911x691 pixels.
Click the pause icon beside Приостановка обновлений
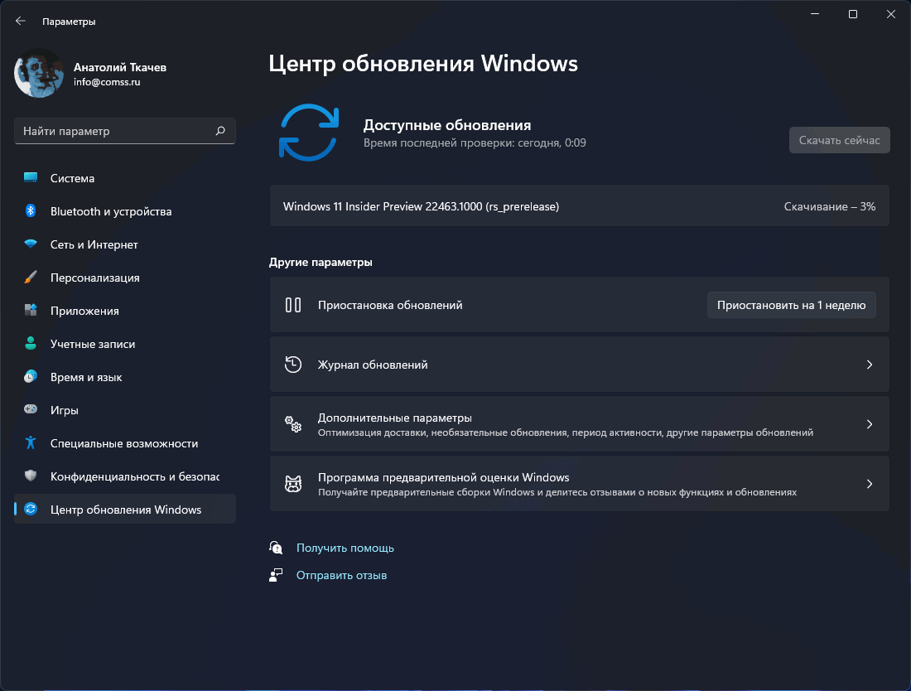[293, 305]
